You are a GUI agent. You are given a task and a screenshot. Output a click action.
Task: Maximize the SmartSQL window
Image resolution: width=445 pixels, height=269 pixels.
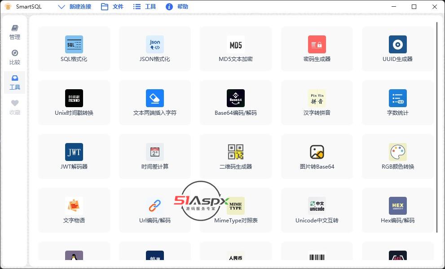(x=414, y=7)
